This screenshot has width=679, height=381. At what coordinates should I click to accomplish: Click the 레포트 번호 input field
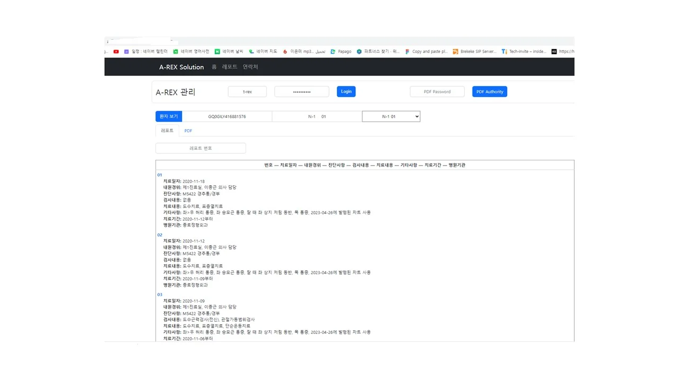point(201,148)
